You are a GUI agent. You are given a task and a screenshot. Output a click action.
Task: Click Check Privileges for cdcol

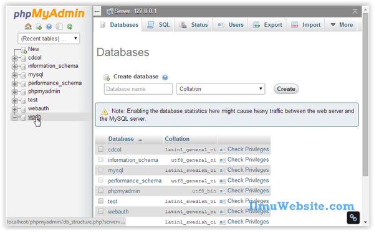pos(248,149)
